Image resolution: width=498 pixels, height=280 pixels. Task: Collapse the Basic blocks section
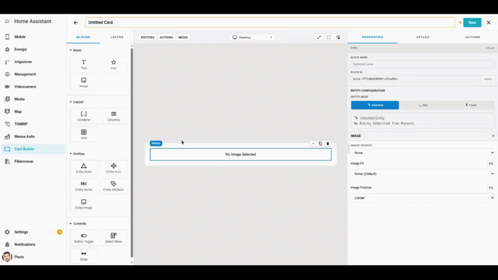(75, 50)
